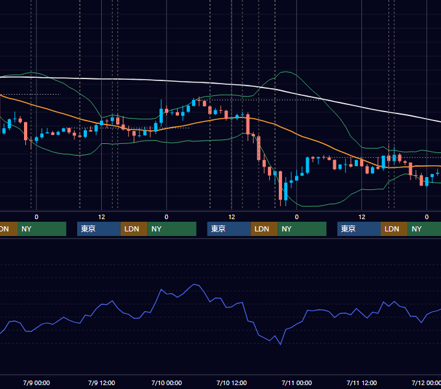The width and height of the screenshot is (441, 389).
Task: Select the NY session block spanning 7/12 00:00
Action: point(424,229)
